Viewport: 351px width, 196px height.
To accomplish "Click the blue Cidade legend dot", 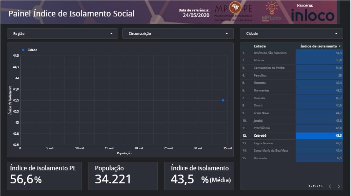I will click(x=23, y=50).
